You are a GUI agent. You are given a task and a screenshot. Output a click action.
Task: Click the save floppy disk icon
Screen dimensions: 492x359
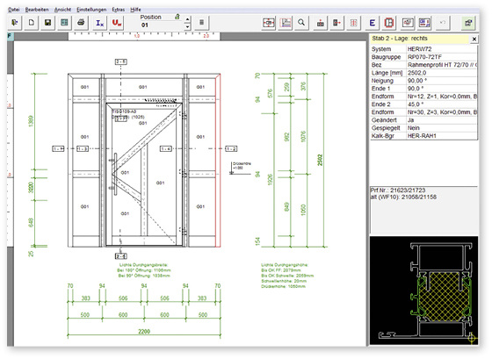47,23
